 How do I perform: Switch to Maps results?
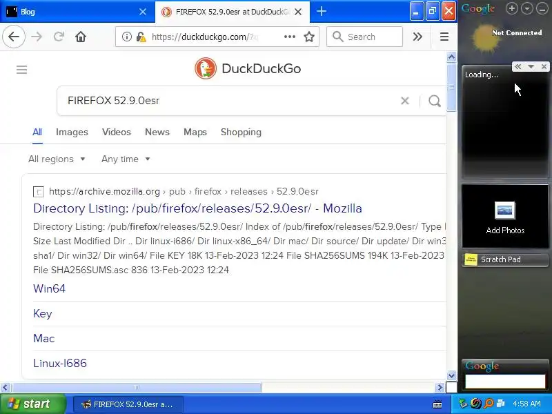point(195,132)
